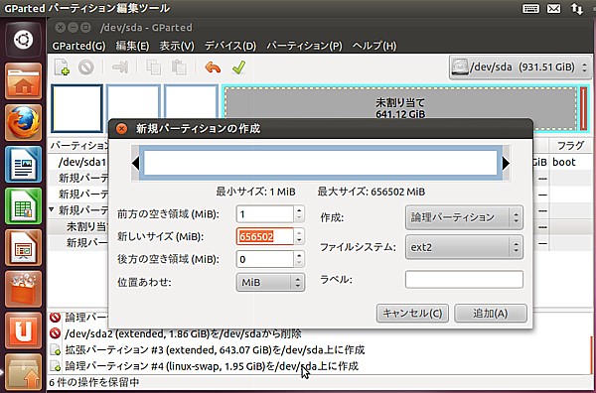This screenshot has height=393, width=596.
Task: Open the mail indicator in top panel
Action: 553,8
